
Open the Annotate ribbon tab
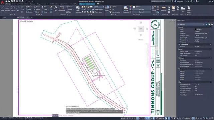(x=20, y=4)
